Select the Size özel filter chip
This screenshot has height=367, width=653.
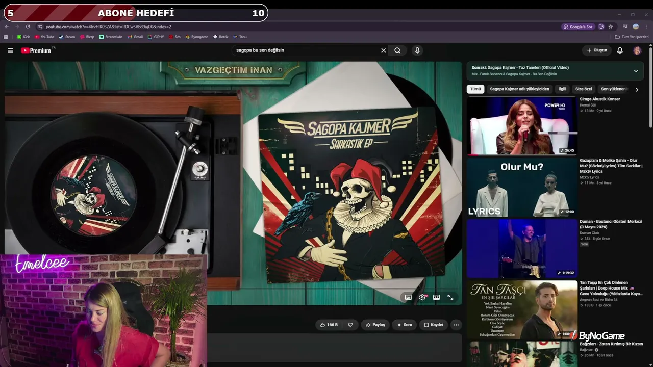click(584, 89)
